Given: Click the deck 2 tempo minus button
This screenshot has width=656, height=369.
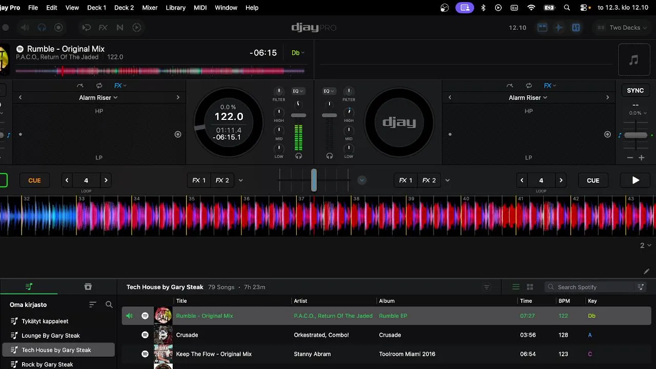Looking at the screenshot, I should point(630,158).
